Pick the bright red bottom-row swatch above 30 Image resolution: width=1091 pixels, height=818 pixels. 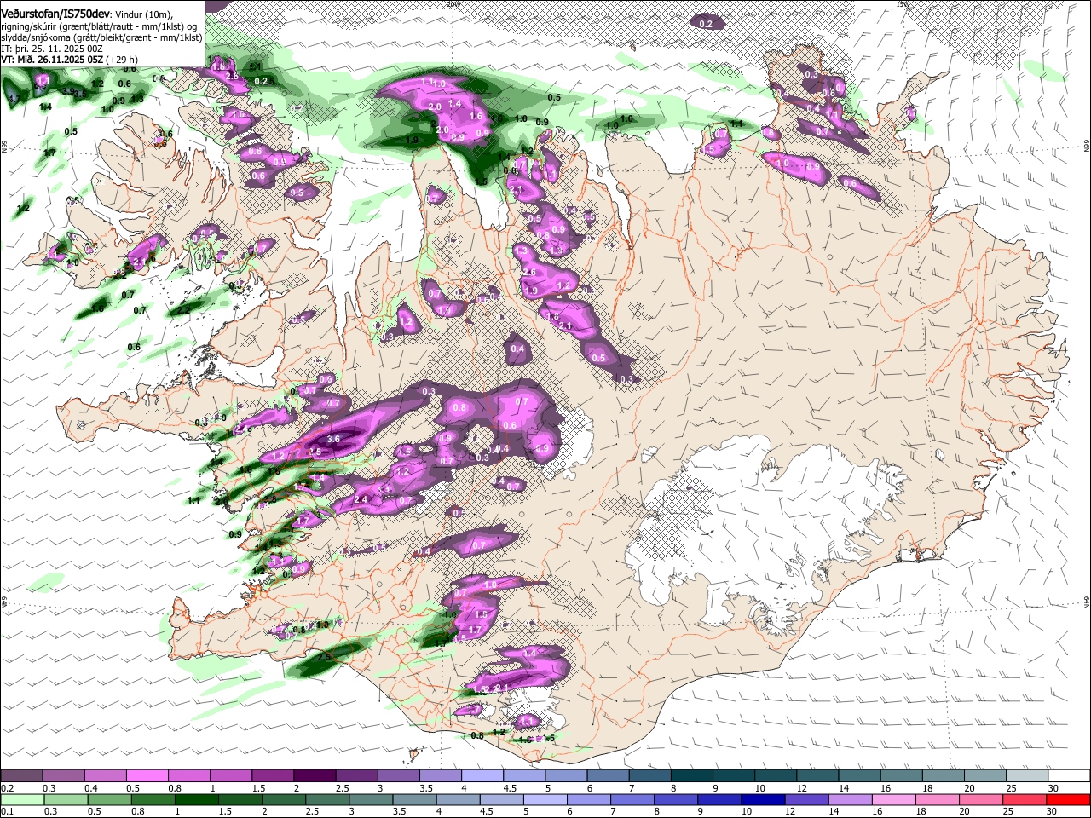tap(1069, 799)
